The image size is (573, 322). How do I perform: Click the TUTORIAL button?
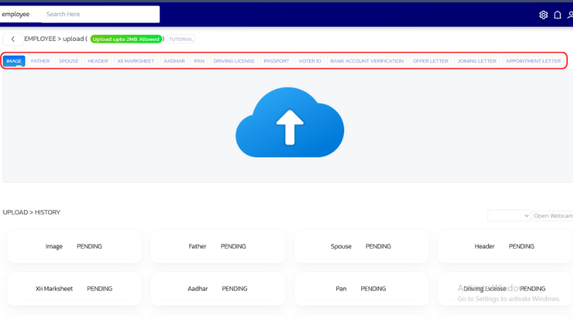[181, 40]
